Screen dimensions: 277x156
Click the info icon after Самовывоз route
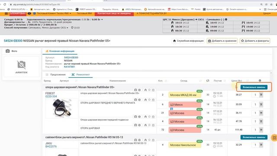point(226,19)
